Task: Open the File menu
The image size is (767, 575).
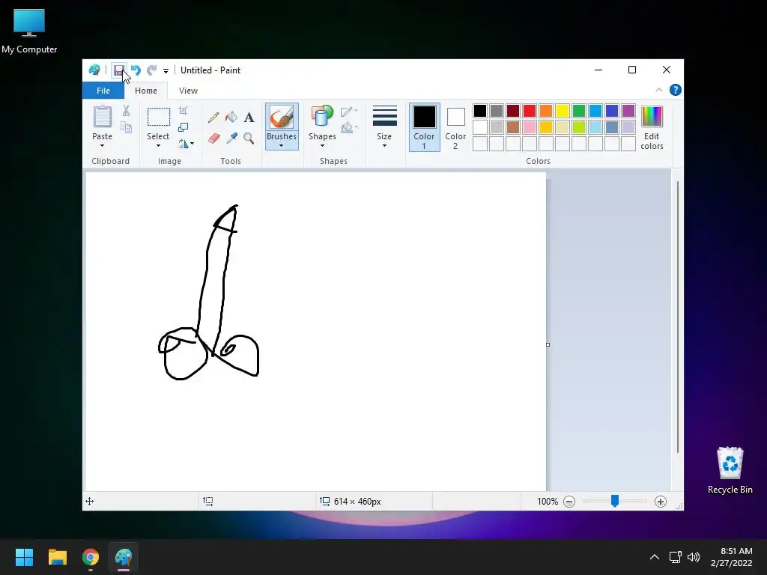Action: pos(103,91)
